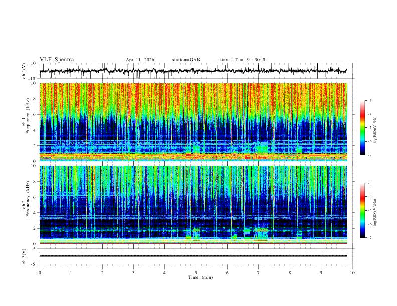
Task: Click time axis tick label "6"
Action: [227, 273]
